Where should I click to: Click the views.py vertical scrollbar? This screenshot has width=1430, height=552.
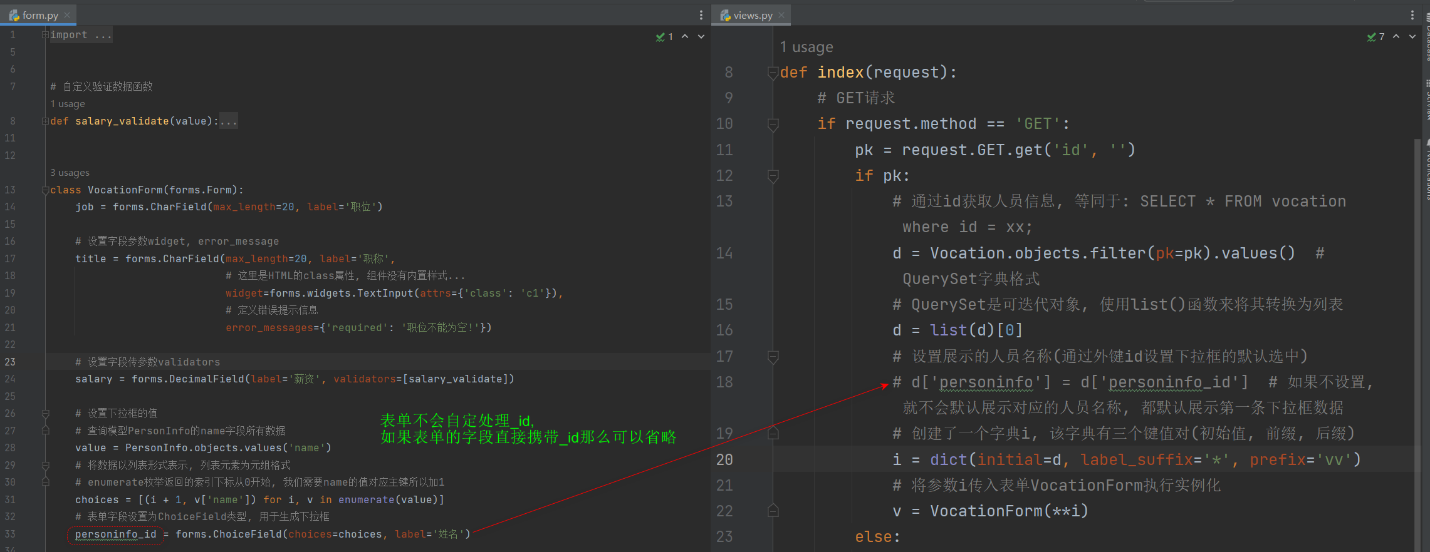pyautogui.click(x=1417, y=344)
